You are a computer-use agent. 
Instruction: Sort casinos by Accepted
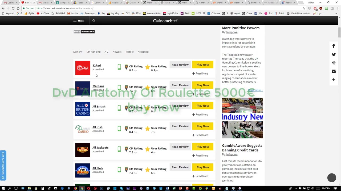(143, 52)
